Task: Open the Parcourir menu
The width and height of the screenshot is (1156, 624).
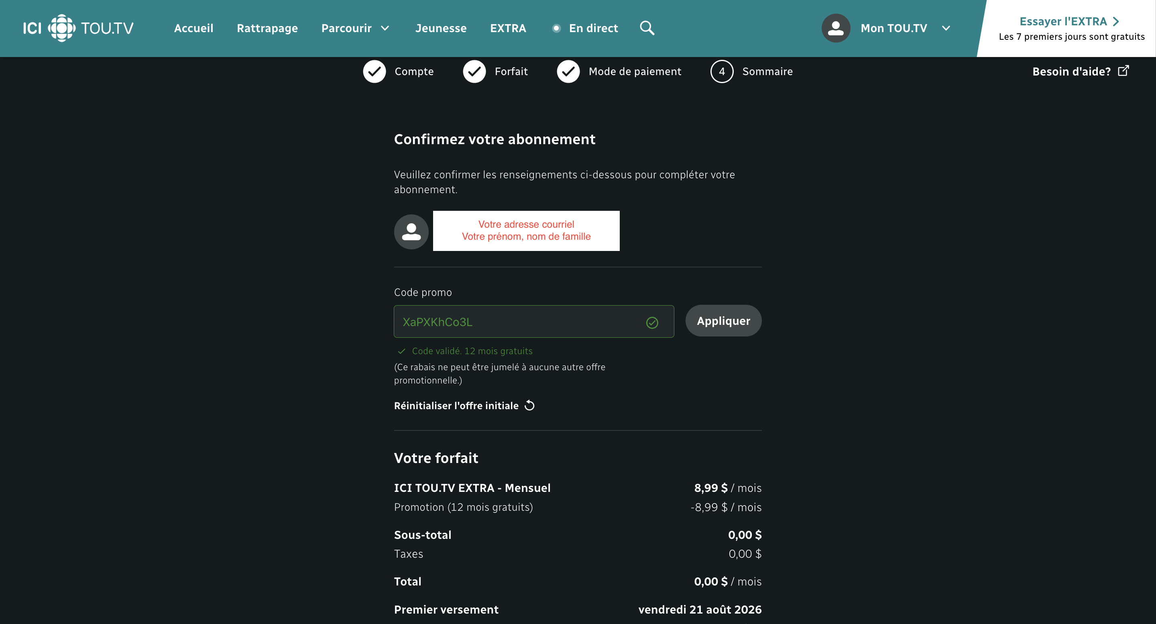Action: (346, 28)
